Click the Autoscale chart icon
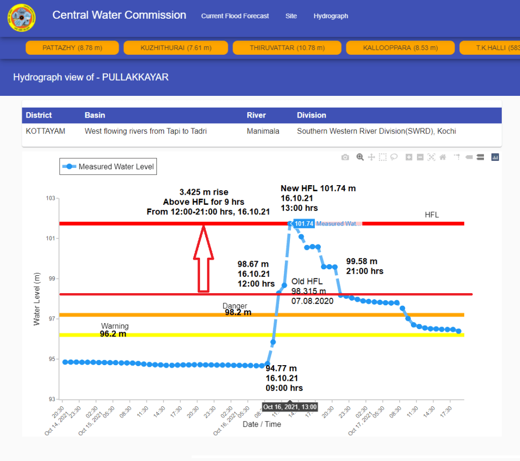 coord(431,157)
